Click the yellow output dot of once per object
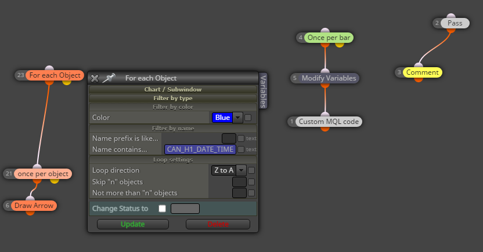483x252 pixels. [55, 181]
